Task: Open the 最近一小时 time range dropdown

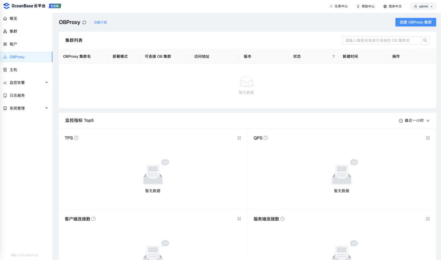Action: tap(414, 121)
